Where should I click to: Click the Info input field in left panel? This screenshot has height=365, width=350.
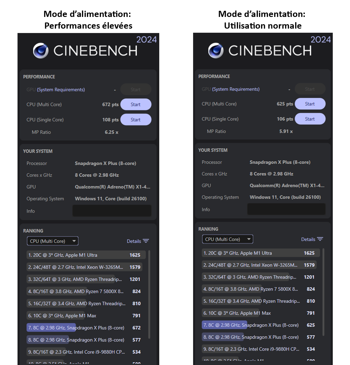point(112,211)
